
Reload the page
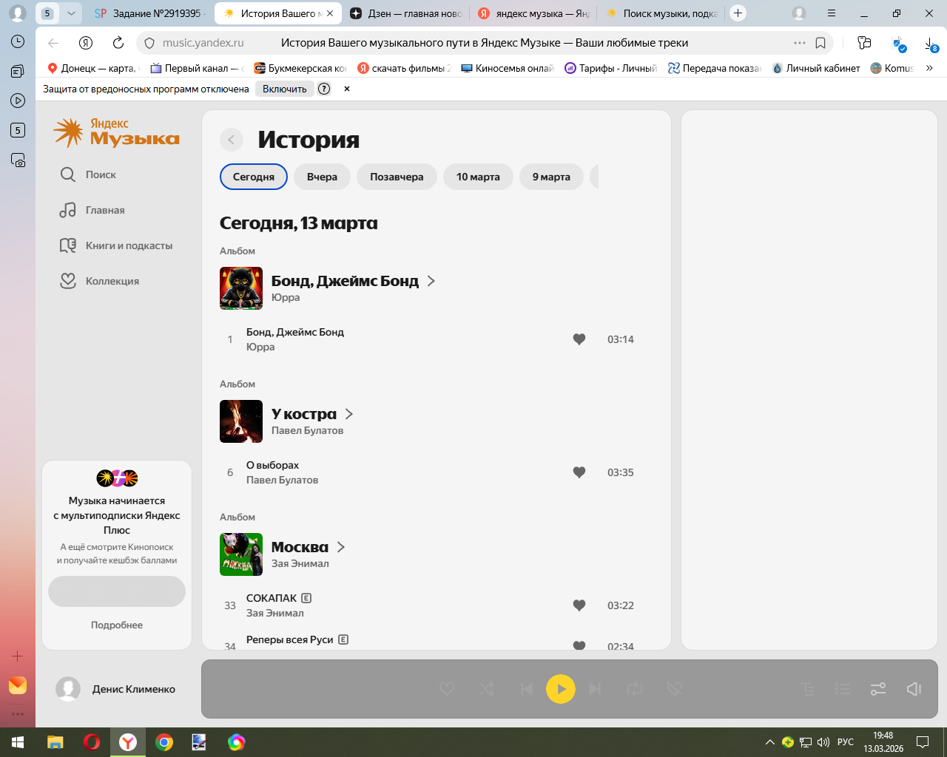coord(118,43)
